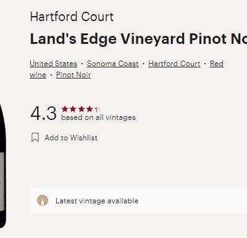247x238 pixels.
Task: Click the Land's Edge Vineyard wine title
Action: 138,39
